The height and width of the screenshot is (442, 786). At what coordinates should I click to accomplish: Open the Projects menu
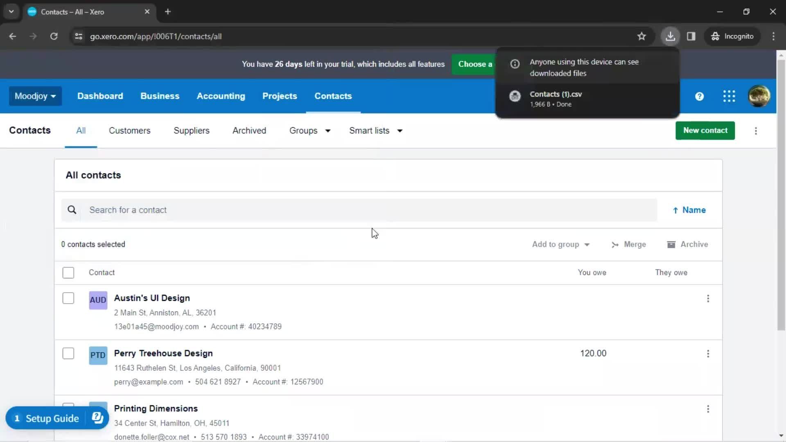[x=280, y=96]
